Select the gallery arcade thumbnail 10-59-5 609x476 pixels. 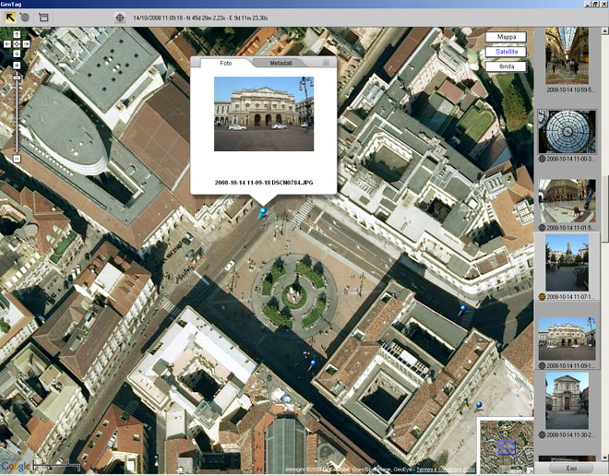pos(567,55)
